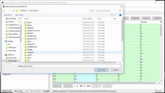Image resolution: width=165 pixels, height=93 pixels.
Task: Cancel the folder selection dialog
Action: point(115,70)
